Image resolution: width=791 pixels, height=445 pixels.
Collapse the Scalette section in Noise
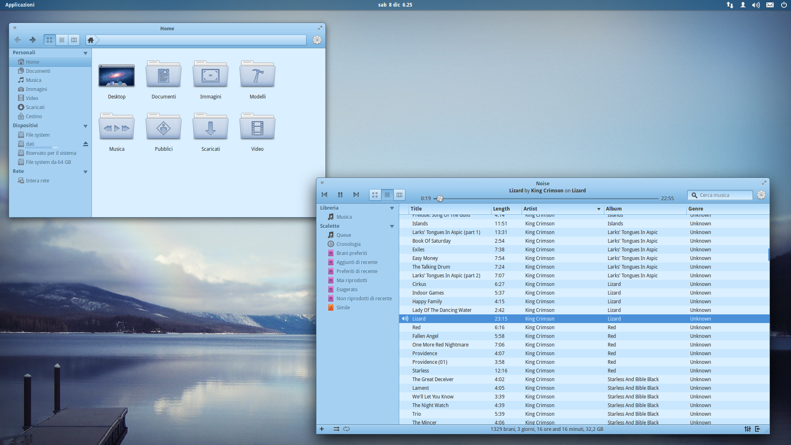392,226
